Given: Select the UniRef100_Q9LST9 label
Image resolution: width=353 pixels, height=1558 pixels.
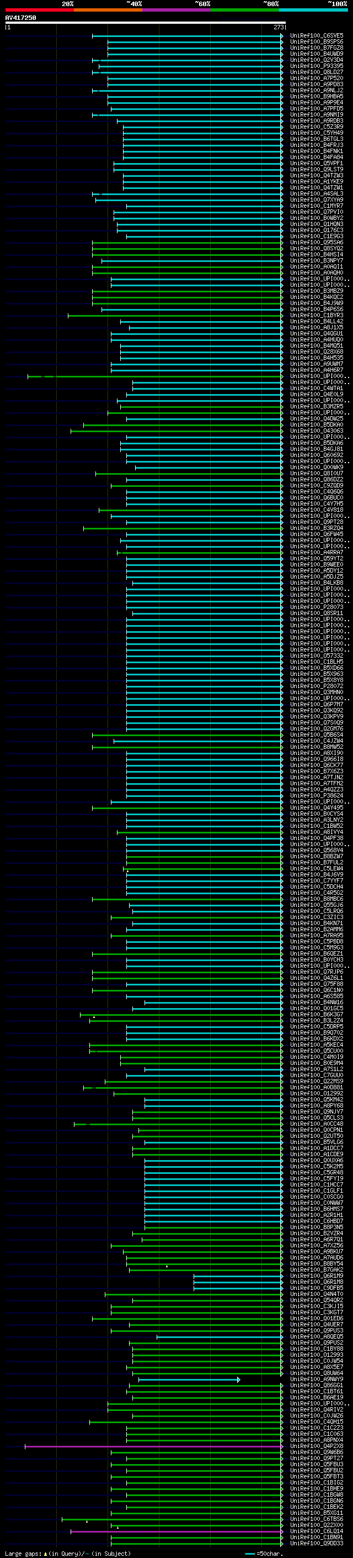Looking at the screenshot, I should click(x=317, y=169).
